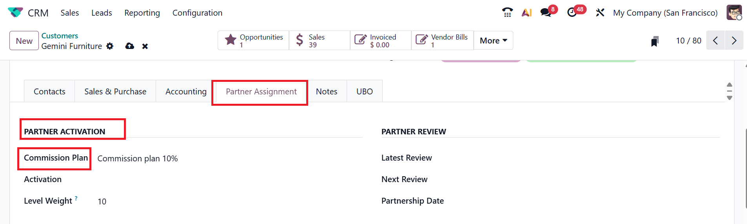Viewport: 747px width, 224px height.
Task: Open the Reporting menu
Action: (x=142, y=13)
